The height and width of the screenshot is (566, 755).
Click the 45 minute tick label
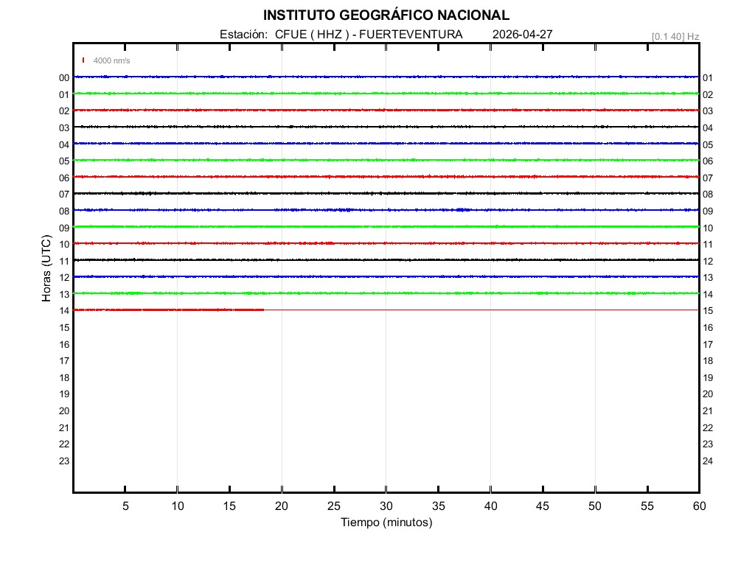point(543,506)
